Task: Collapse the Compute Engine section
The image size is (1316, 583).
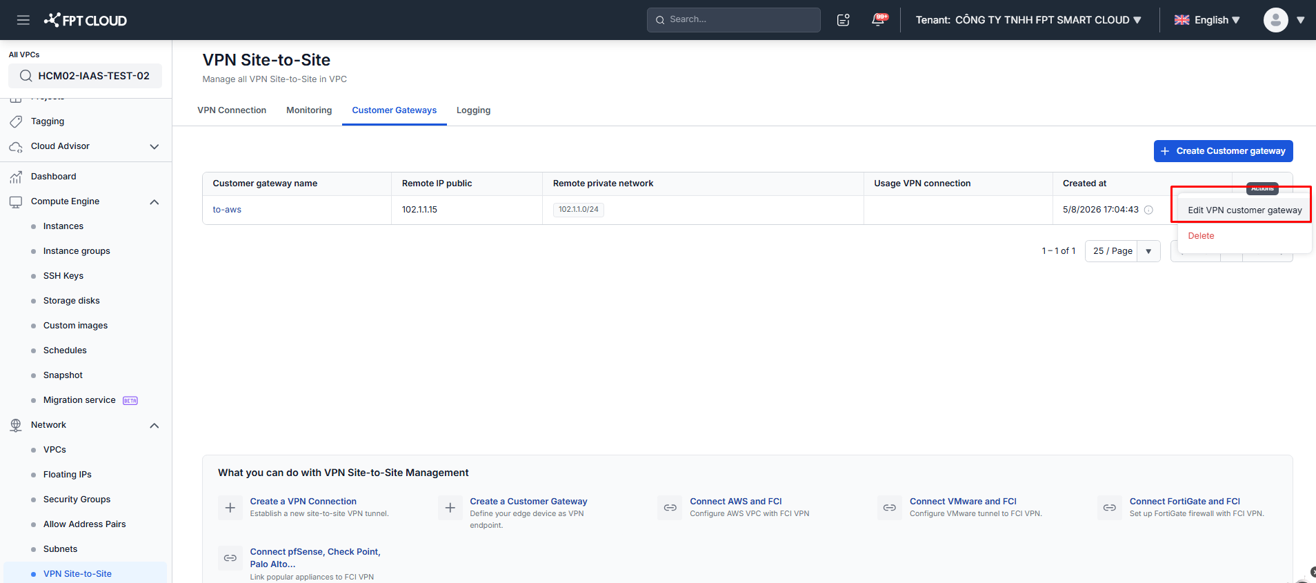Action: click(x=154, y=201)
